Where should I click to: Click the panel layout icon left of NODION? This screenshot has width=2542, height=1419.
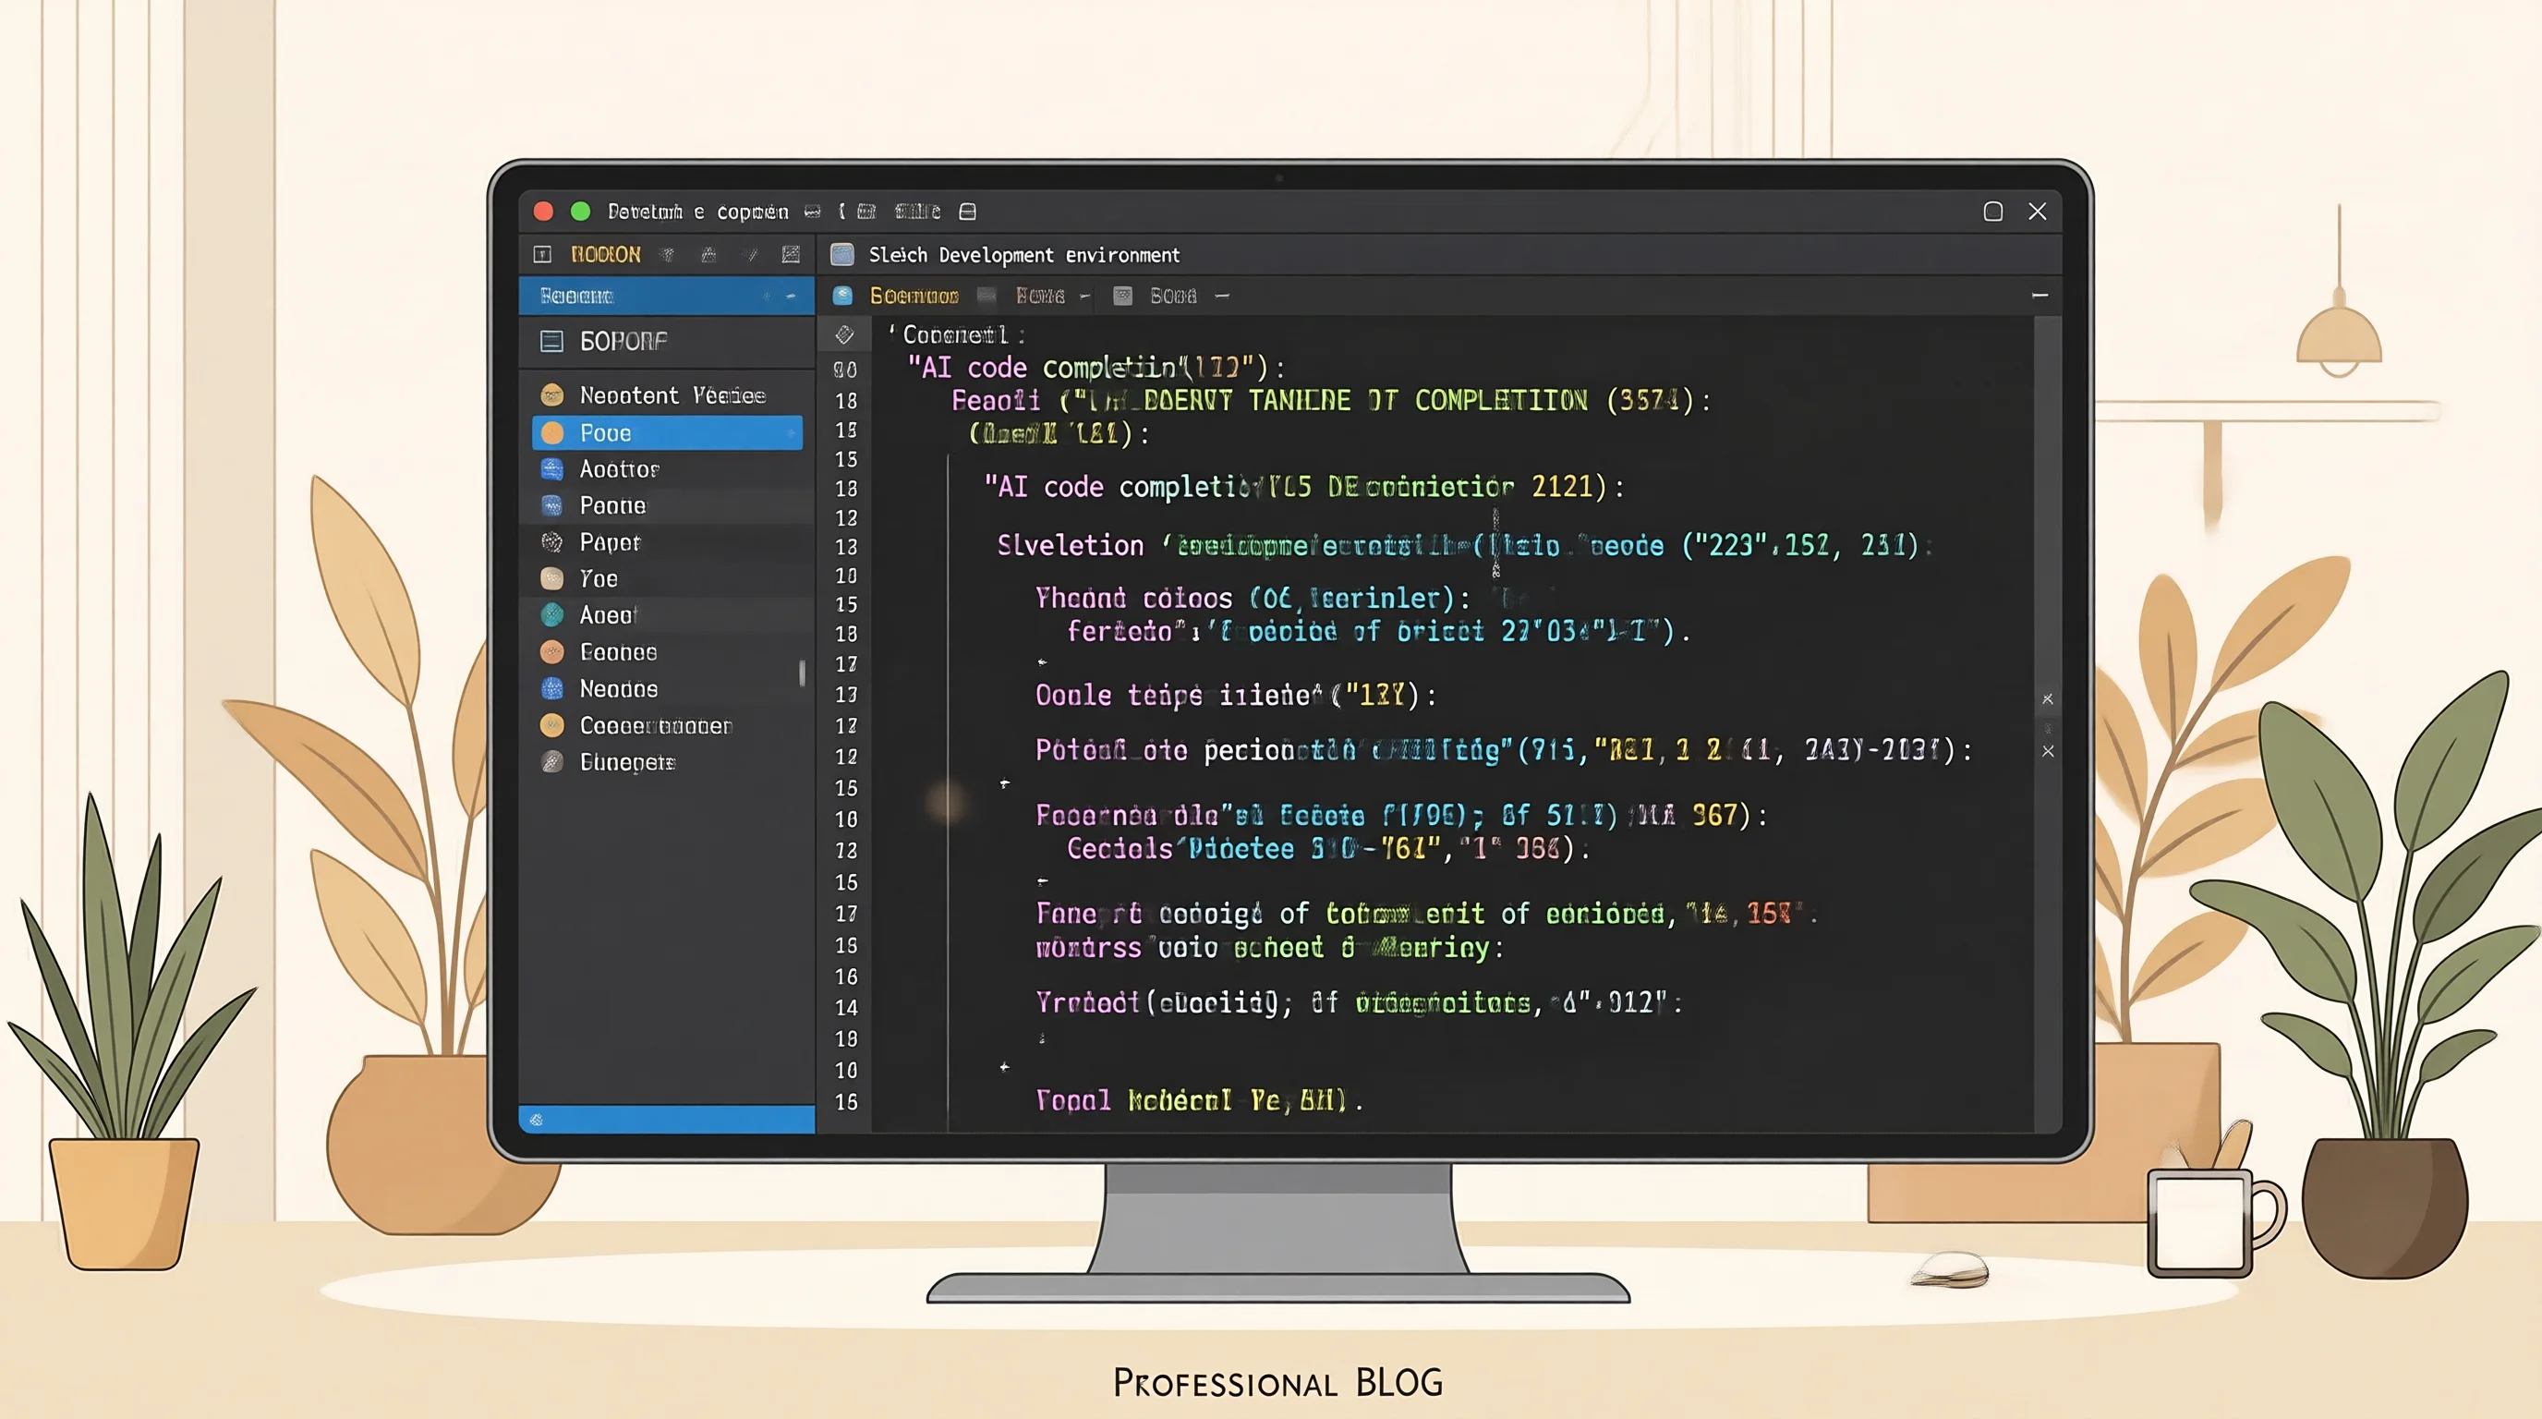[542, 255]
